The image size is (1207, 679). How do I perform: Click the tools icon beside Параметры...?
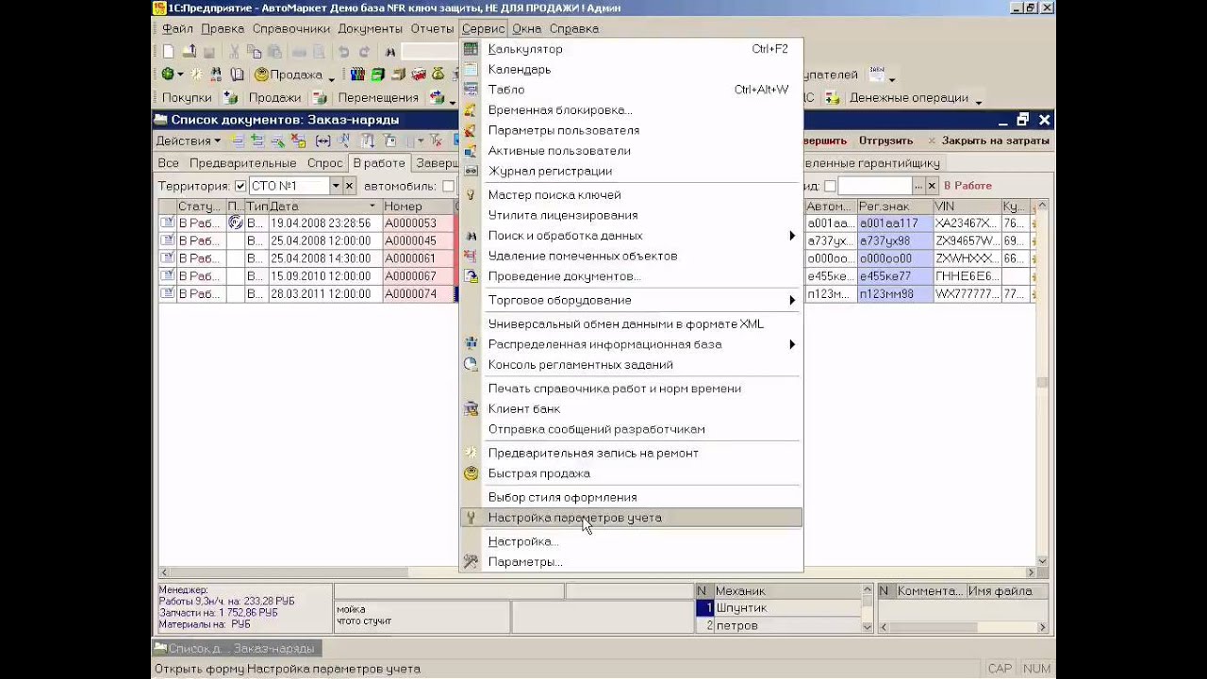pyautogui.click(x=471, y=562)
